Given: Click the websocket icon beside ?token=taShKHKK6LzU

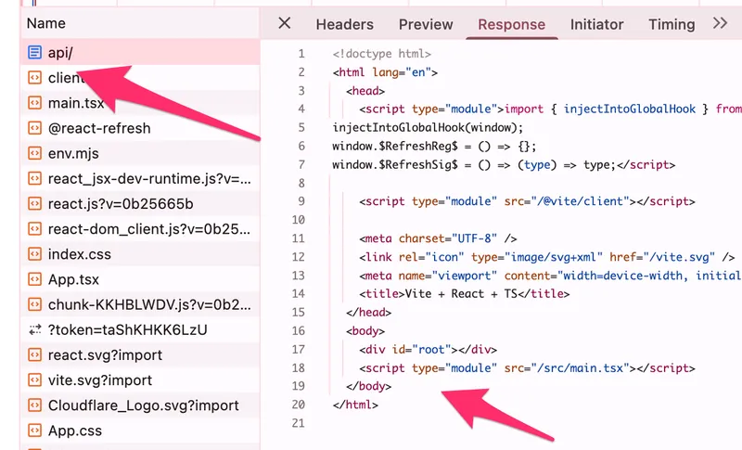Looking at the screenshot, I should pyautogui.click(x=34, y=329).
